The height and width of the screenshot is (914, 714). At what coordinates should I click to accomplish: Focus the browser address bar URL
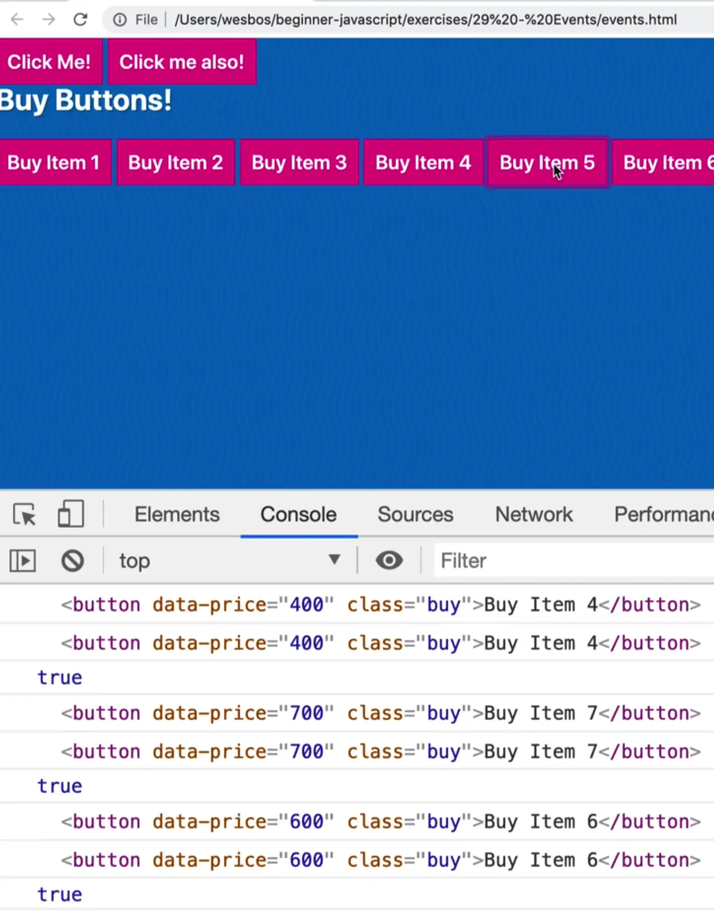click(425, 20)
